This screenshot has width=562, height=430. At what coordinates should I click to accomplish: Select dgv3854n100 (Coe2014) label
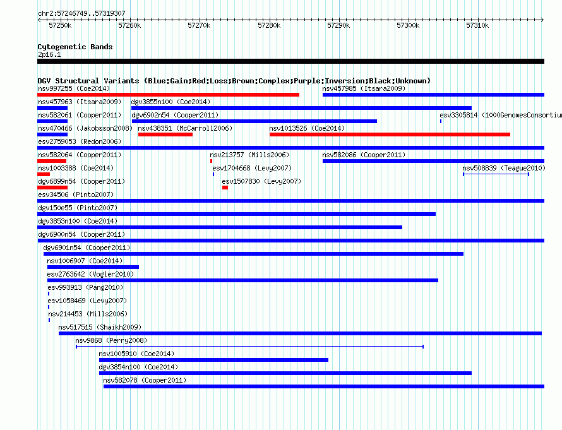pos(138,367)
